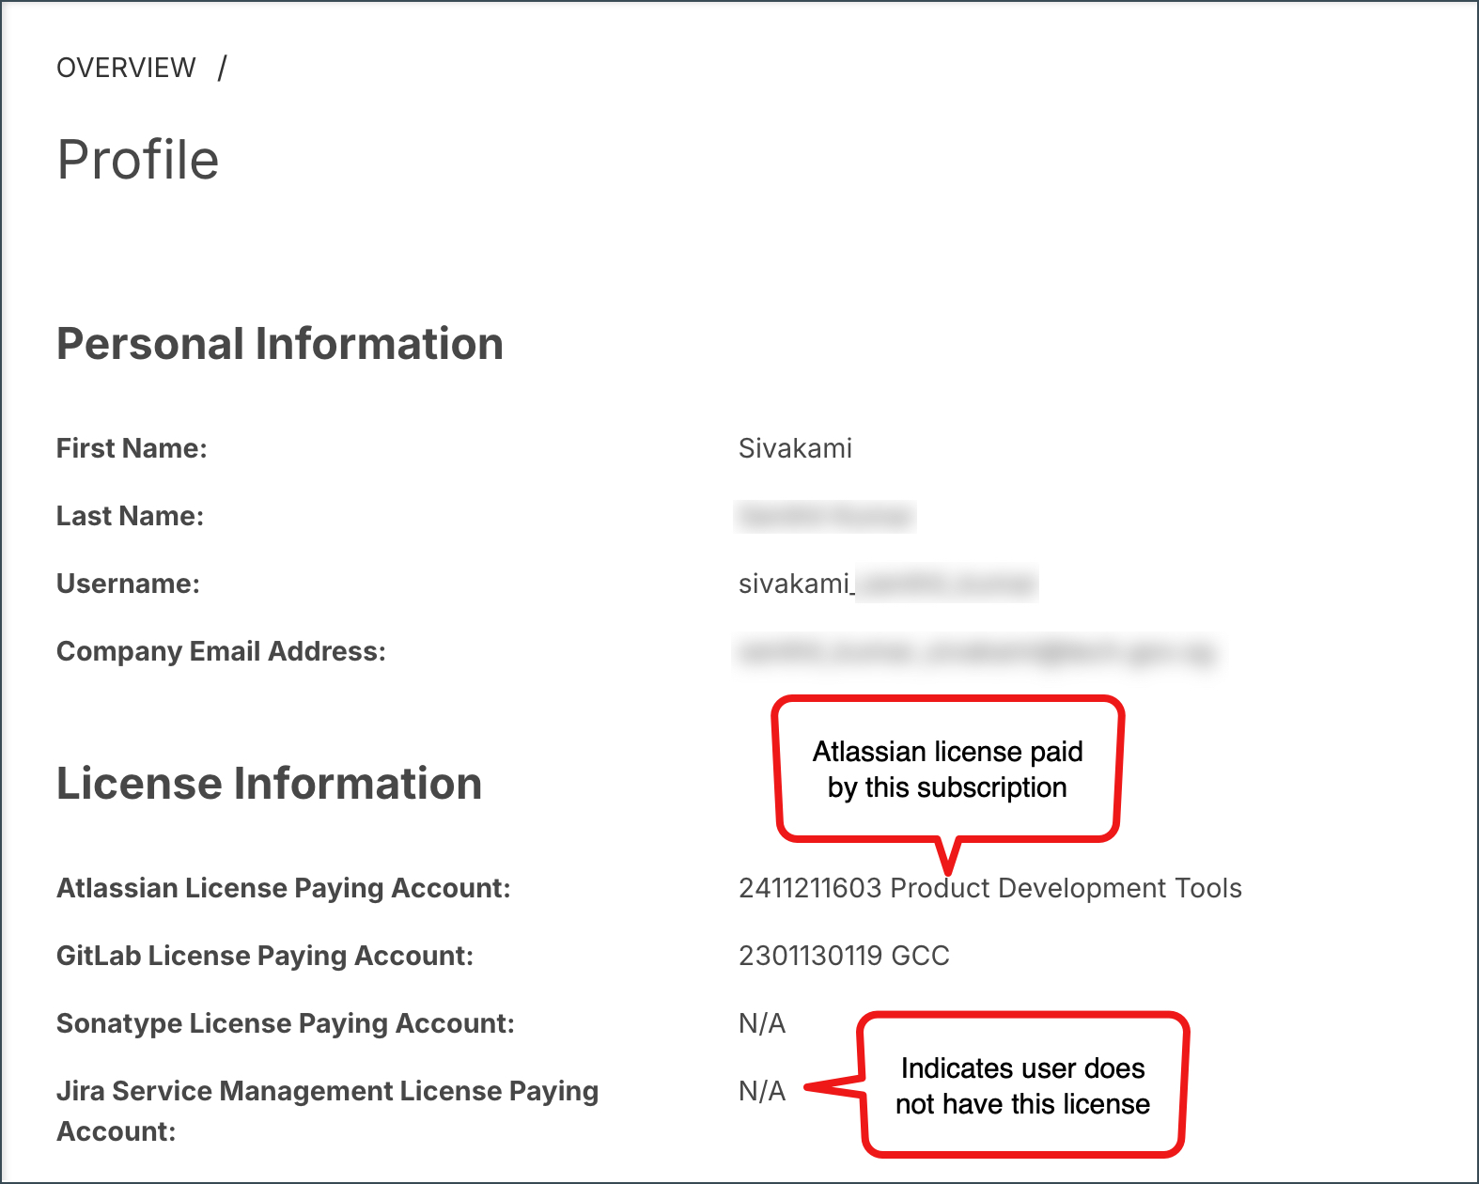Click the 'Atlassian license paid by this subscription' callout
Viewport: 1479px width, 1184px height.
[x=947, y=769]
